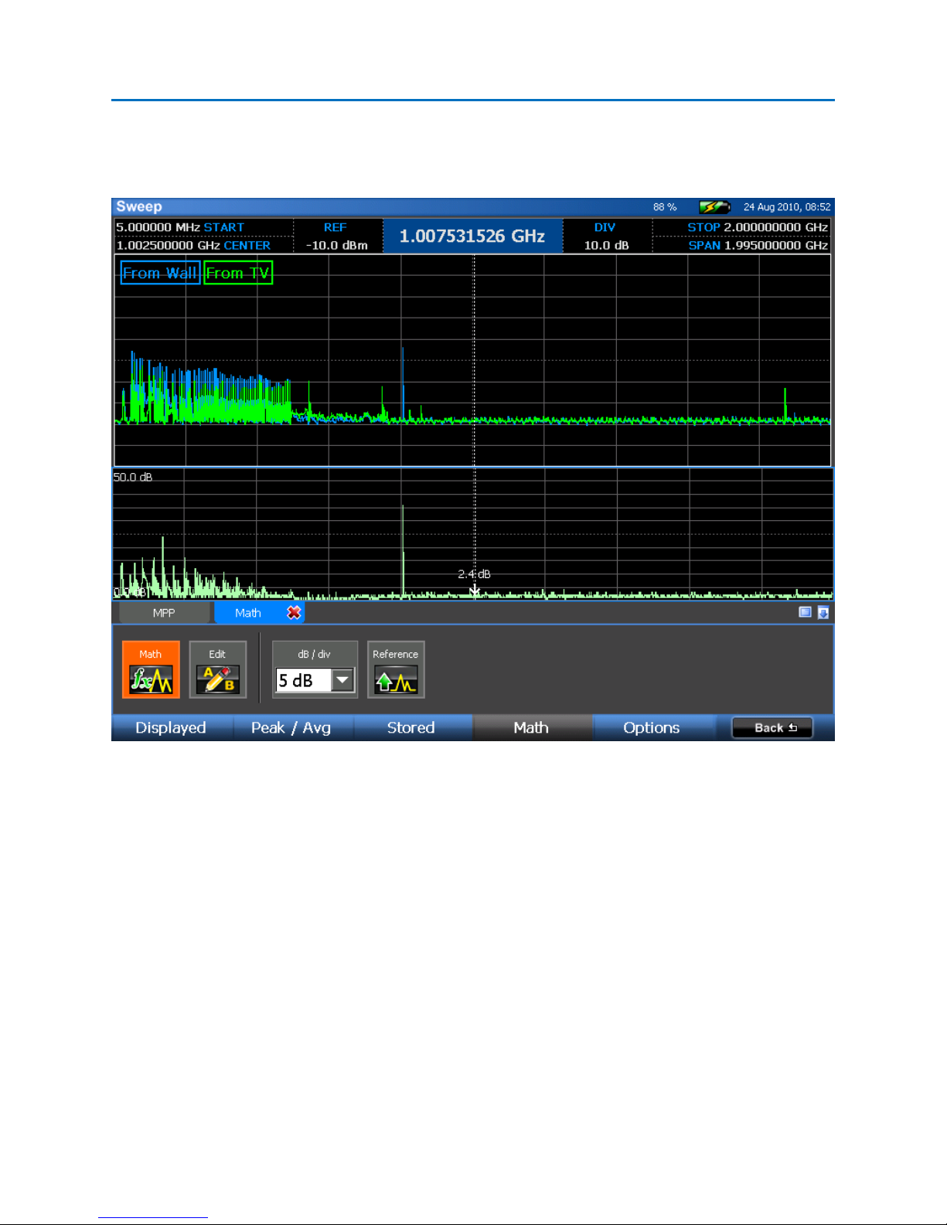The height and width of the screenshot is (1225, 947).
Task: Click the panel window layout icon
Action: tap(805, 612)
